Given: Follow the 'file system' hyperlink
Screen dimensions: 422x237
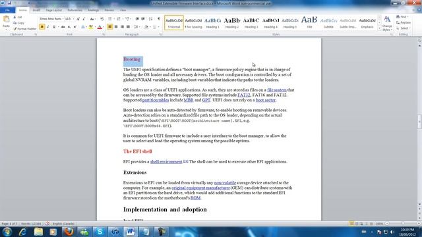Looking at the screenshot, I should [x=277, y=90].
